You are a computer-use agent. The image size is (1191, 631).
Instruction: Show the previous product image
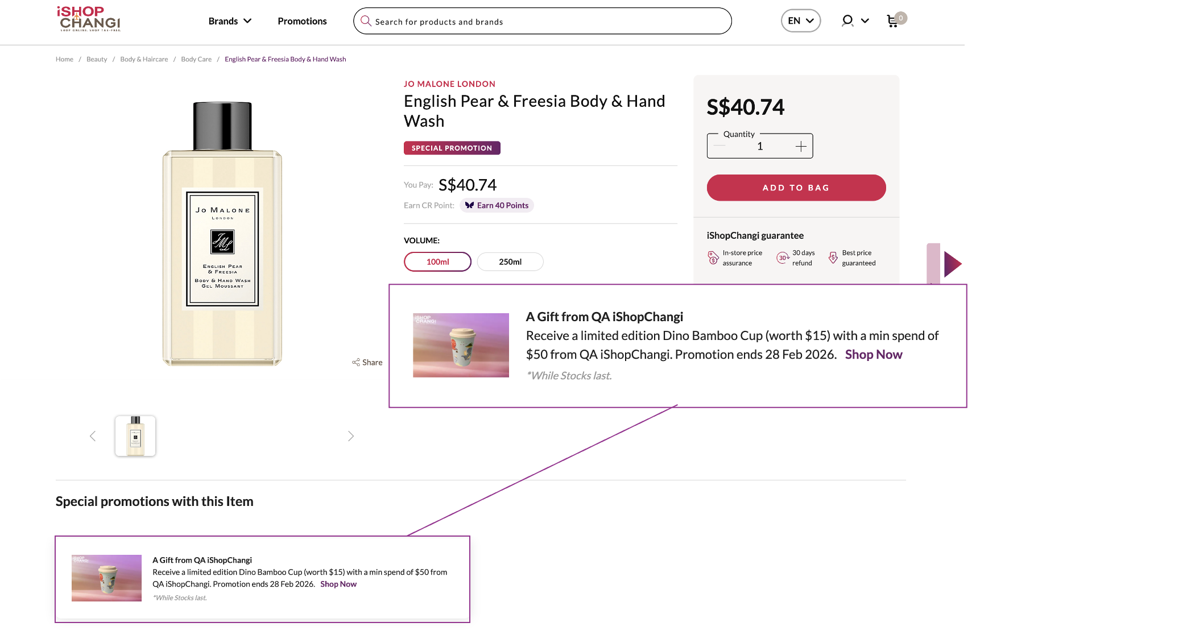(x=93, y=436)
